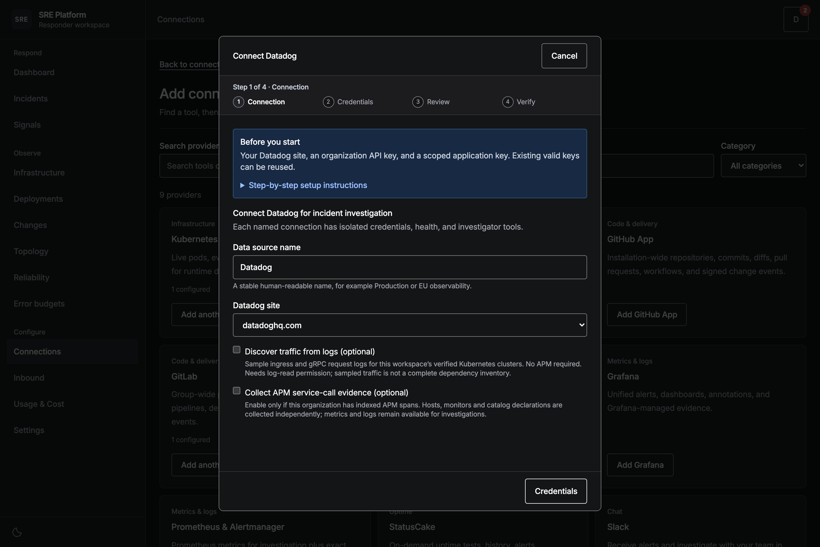Click the Add GitHub App button

pyautogui.click(x=647, y=315)
